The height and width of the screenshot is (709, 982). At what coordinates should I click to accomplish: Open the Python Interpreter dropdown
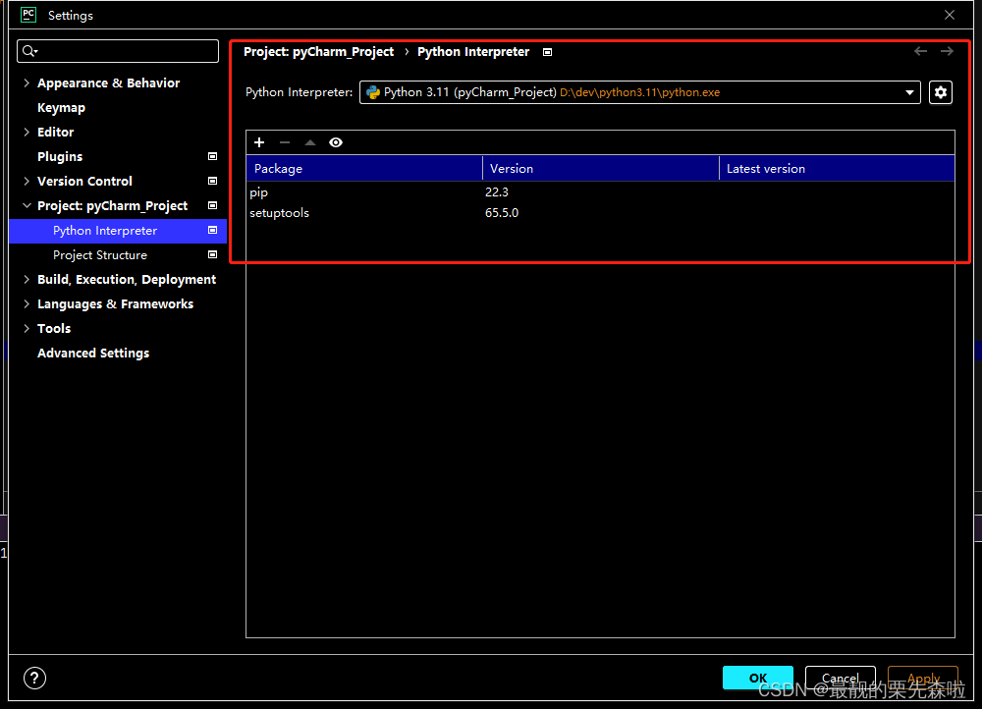pos(639,92)
